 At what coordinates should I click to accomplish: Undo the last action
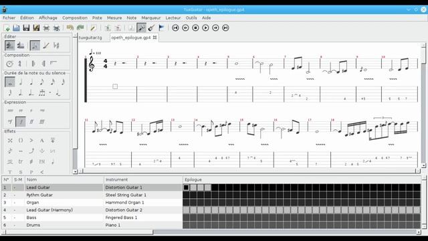coord(70,28)
